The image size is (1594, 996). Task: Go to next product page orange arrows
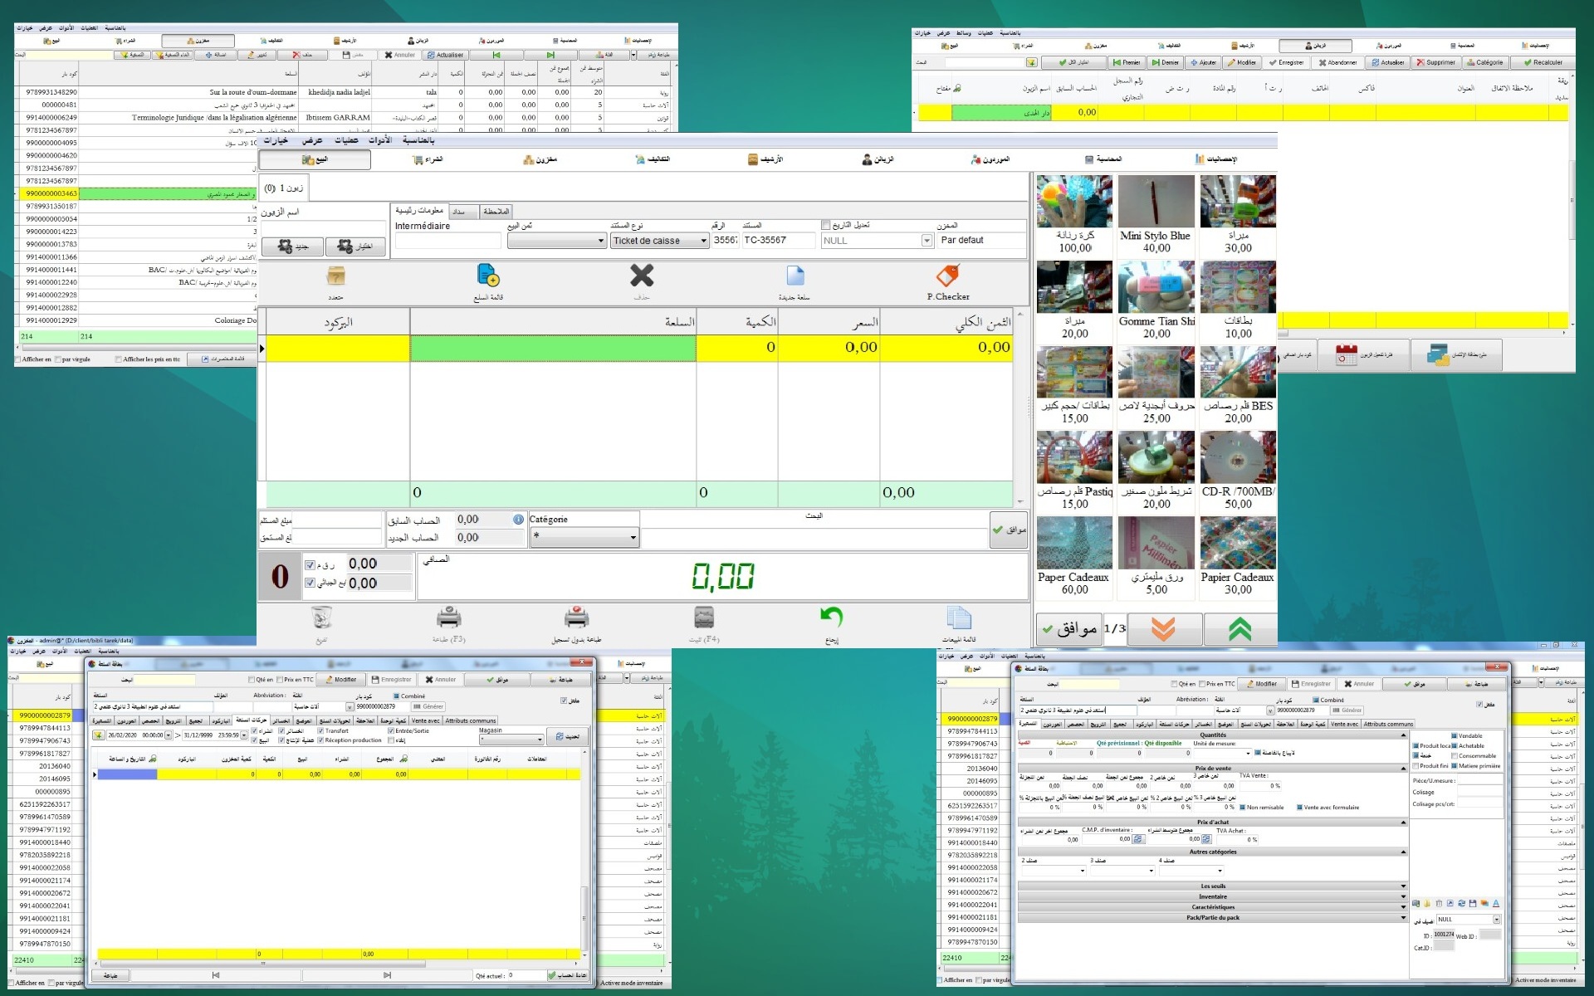coord(1163,629)
